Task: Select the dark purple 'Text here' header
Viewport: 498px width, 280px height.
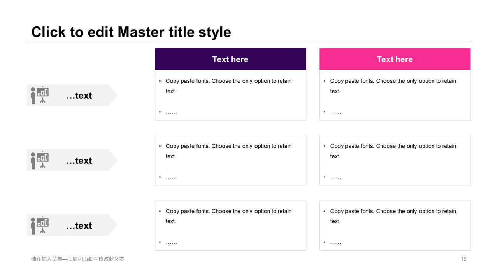Action: click(230, 59)
